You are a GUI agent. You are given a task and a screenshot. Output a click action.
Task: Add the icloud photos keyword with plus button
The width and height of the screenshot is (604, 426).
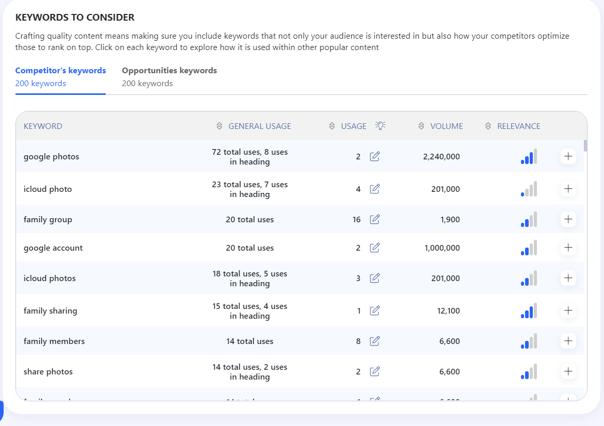[x=568, y=277]
